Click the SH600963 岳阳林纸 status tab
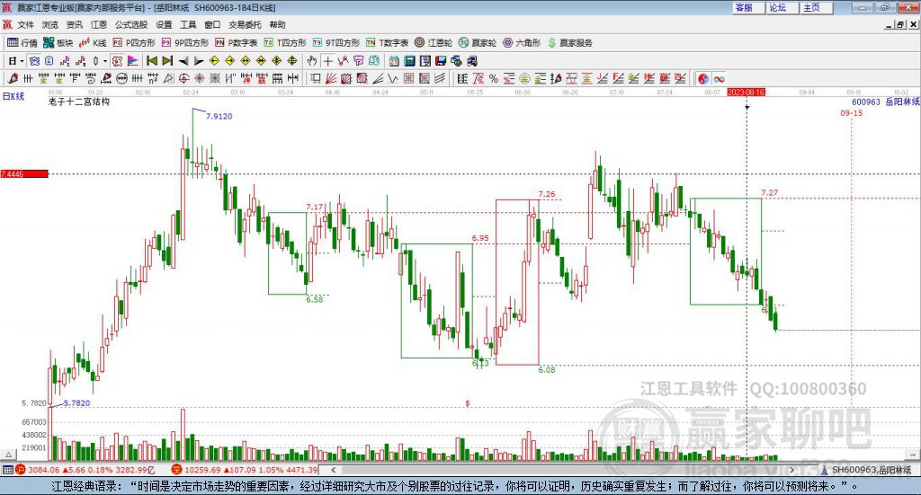This screenshot has width=921, height=495. pyautogui.click(x=868, y=470)
